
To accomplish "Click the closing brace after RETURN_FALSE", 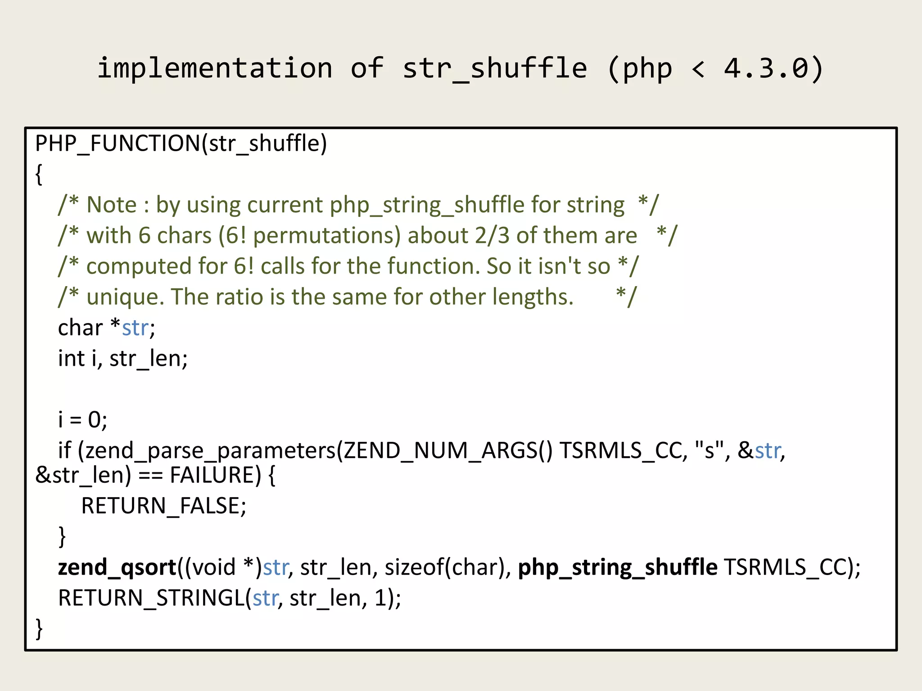I will [62, 537].
